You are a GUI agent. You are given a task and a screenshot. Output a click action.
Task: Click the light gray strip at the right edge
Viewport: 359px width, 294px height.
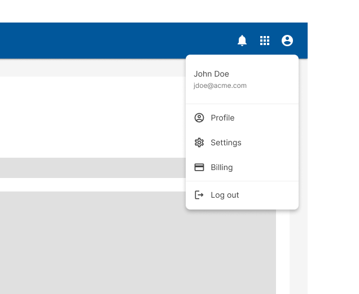[x=298, y=253]
